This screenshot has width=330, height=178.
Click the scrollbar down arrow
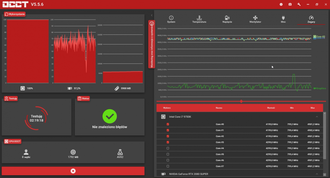(325, 175)
